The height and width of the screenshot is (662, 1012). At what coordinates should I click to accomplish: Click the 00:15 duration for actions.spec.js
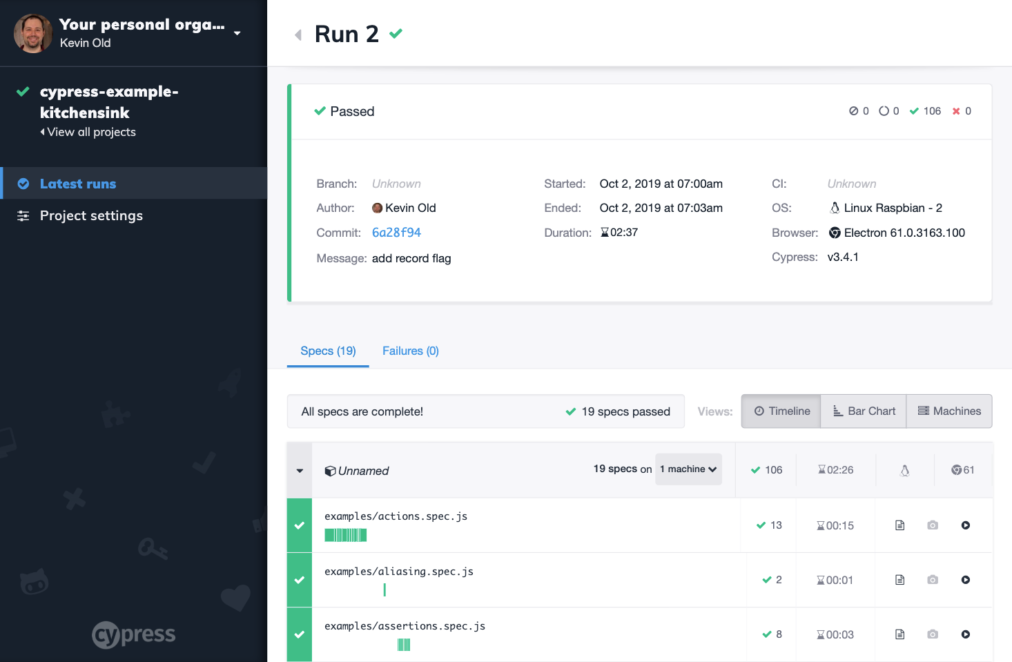click(835, 525)
